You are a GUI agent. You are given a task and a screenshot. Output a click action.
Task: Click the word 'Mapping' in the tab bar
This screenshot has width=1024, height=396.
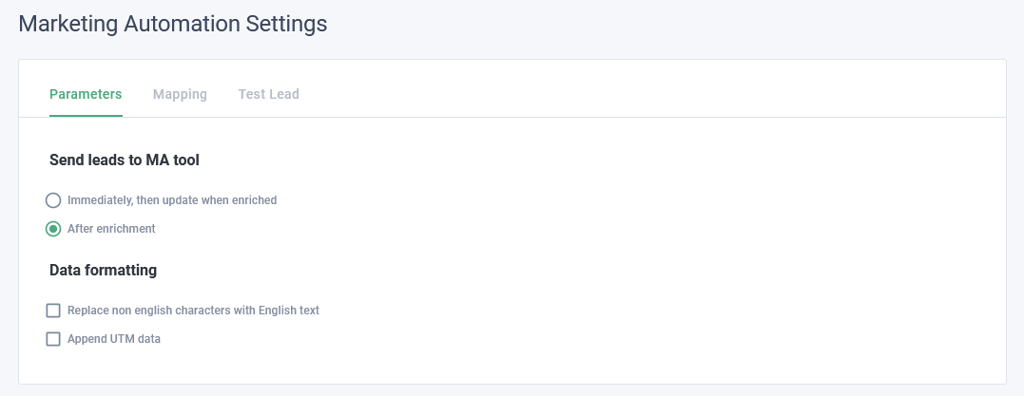pyautogui.click(x=180, y=94)
